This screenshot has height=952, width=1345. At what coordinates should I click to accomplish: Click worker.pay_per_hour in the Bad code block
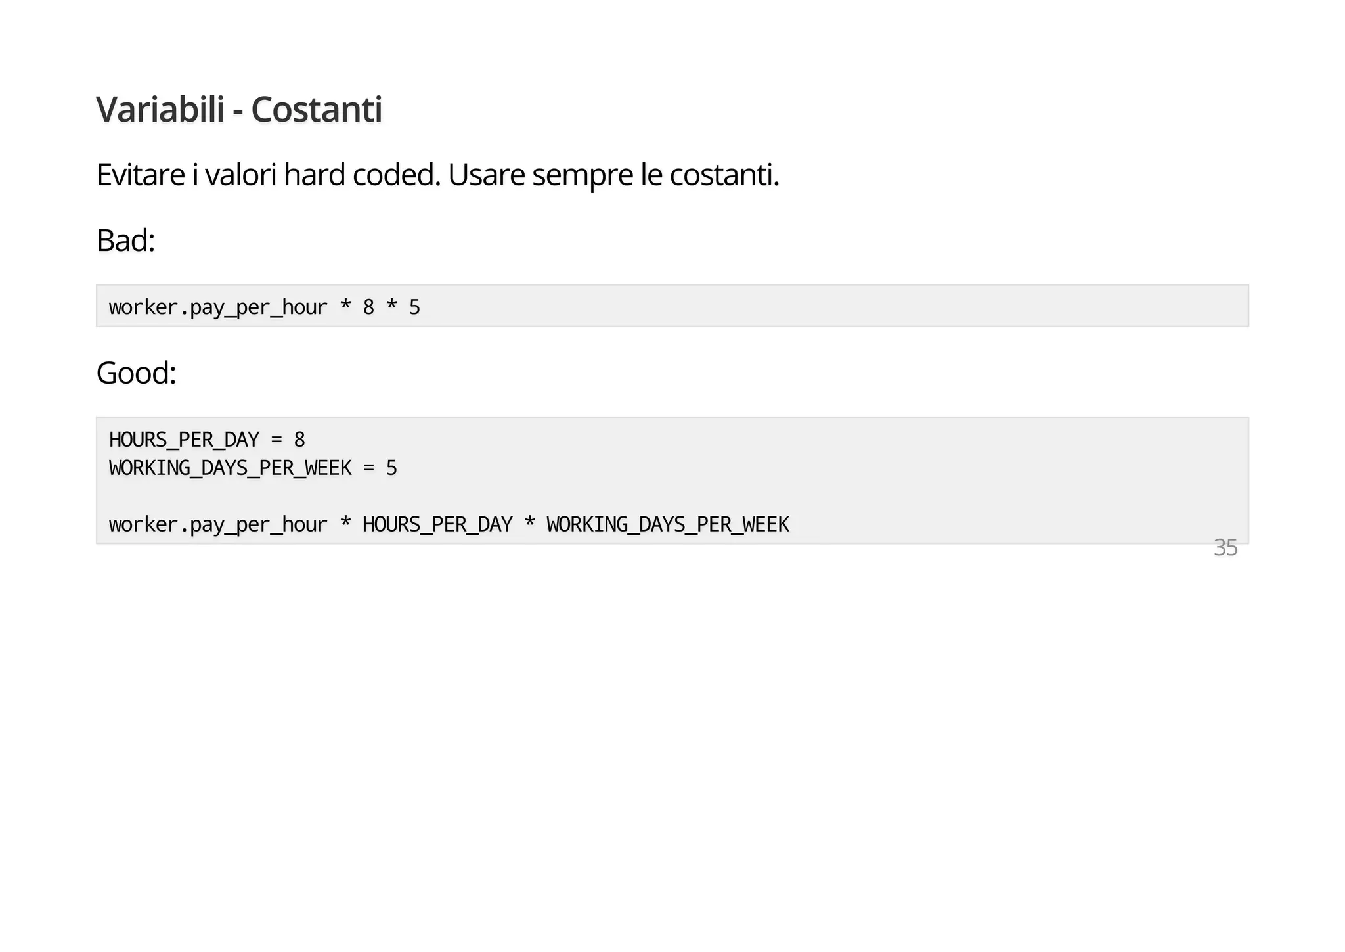tap(217, 307)
